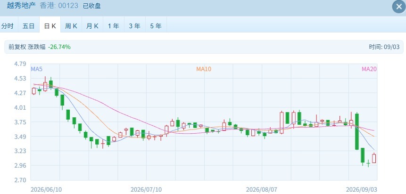The image size is (406, 194).
Task: Select the 3年 range tab
Action: pos(135,25)
